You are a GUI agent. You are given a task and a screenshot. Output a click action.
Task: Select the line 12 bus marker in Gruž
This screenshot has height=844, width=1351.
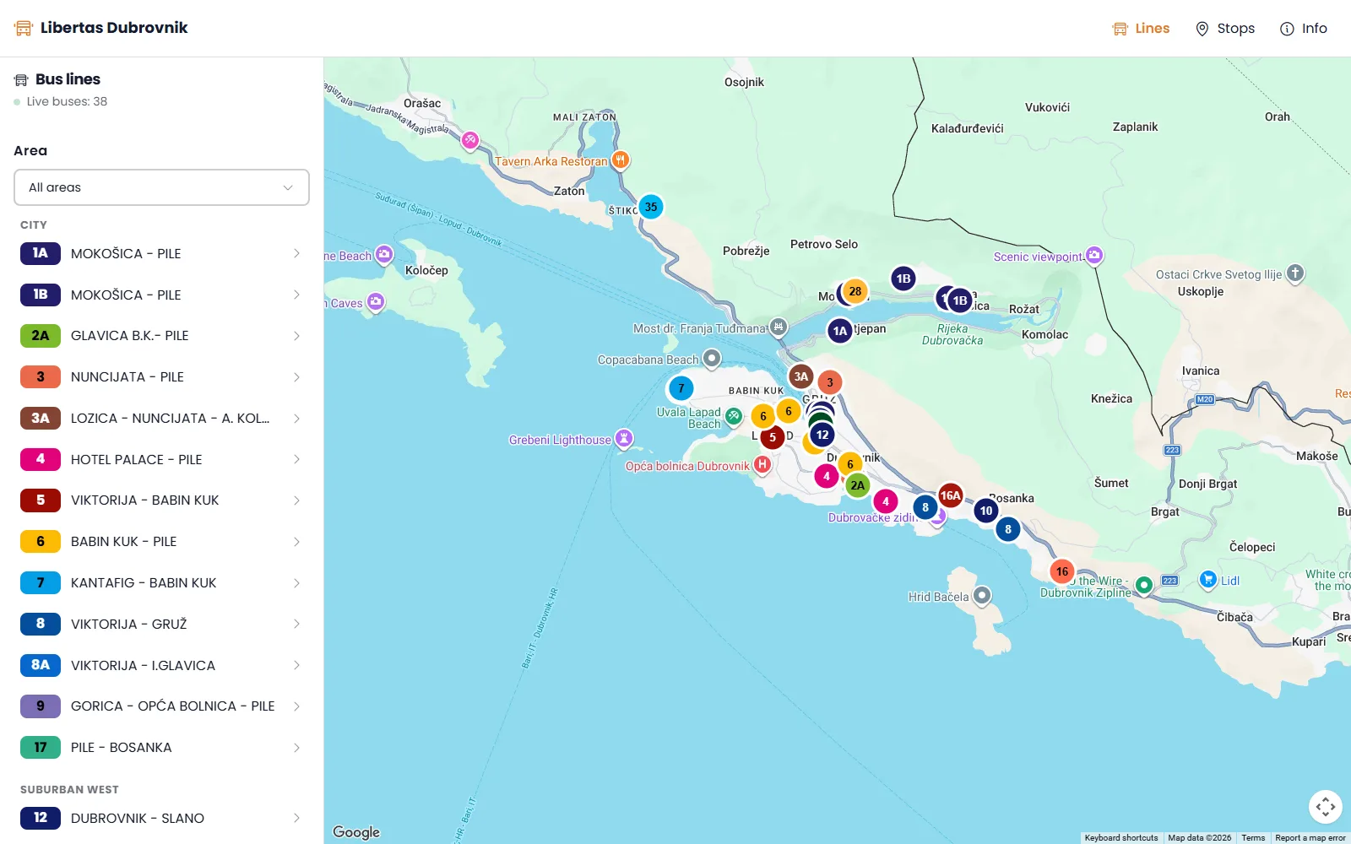pyautogui.click(x=822, y=435)
